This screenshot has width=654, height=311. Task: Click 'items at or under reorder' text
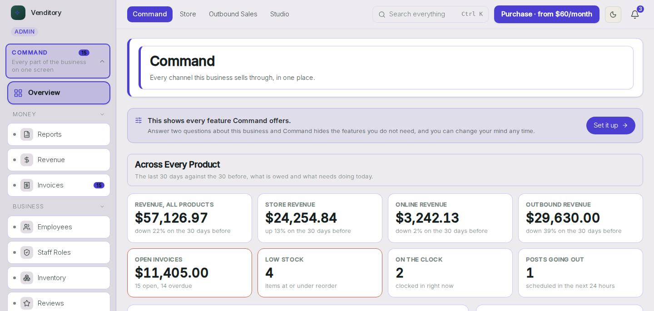point(301,286)
